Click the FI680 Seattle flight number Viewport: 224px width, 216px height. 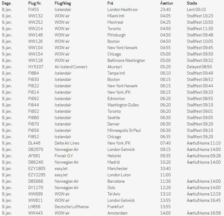pyautogui.click(x=34, y=118)
